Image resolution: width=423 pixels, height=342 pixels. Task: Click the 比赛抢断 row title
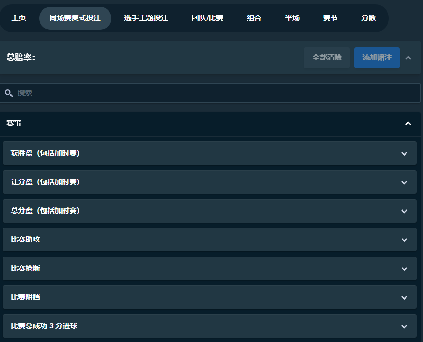25,269
